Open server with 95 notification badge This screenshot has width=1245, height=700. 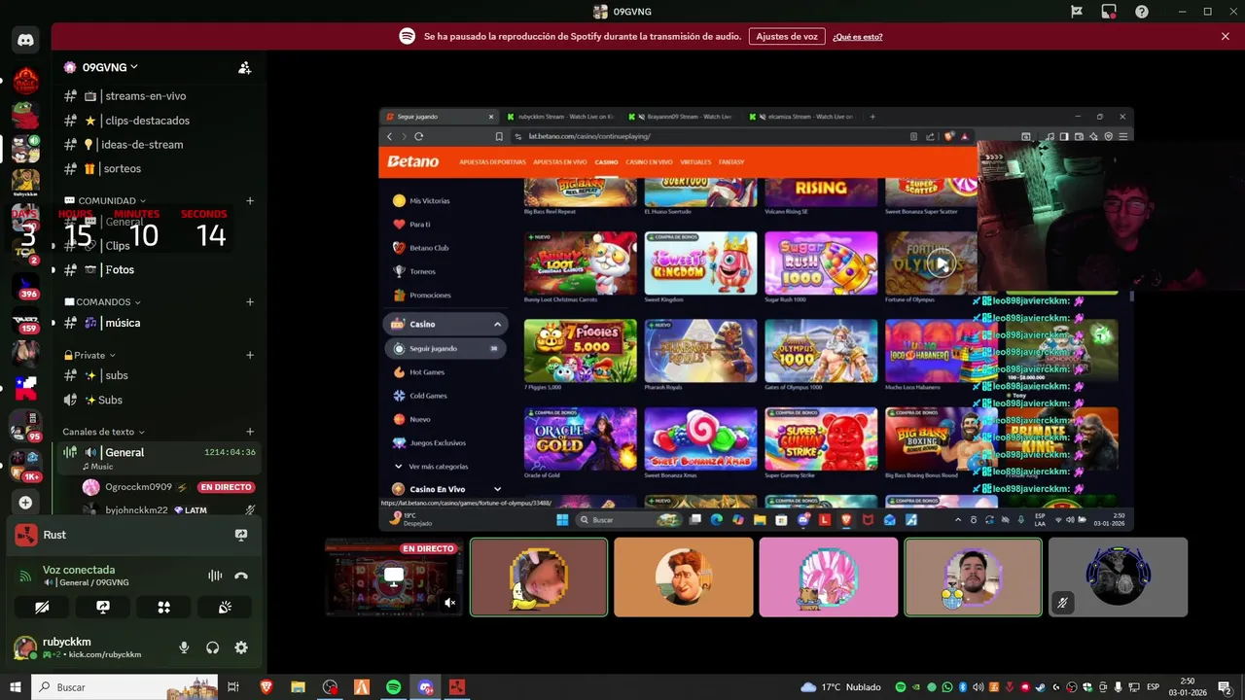(25, 426)
